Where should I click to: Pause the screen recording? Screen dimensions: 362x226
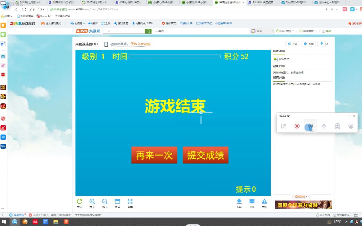[x=296, y=126]
